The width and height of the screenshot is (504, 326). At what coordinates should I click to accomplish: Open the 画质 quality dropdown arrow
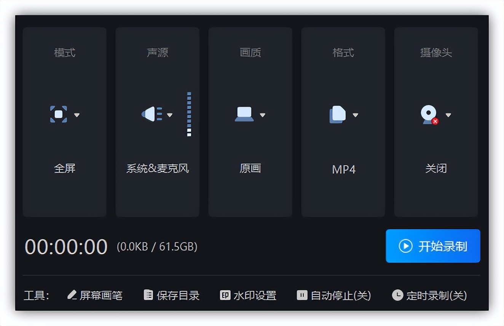[x=263, y=115]
